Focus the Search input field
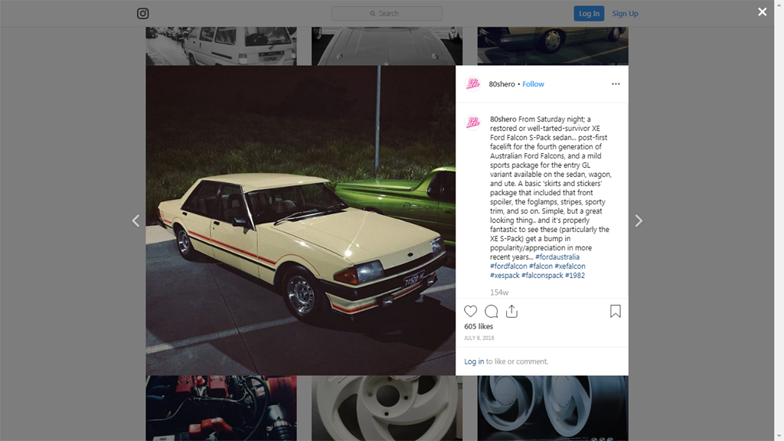The image size is (784, 441). (x=387, y=14)
